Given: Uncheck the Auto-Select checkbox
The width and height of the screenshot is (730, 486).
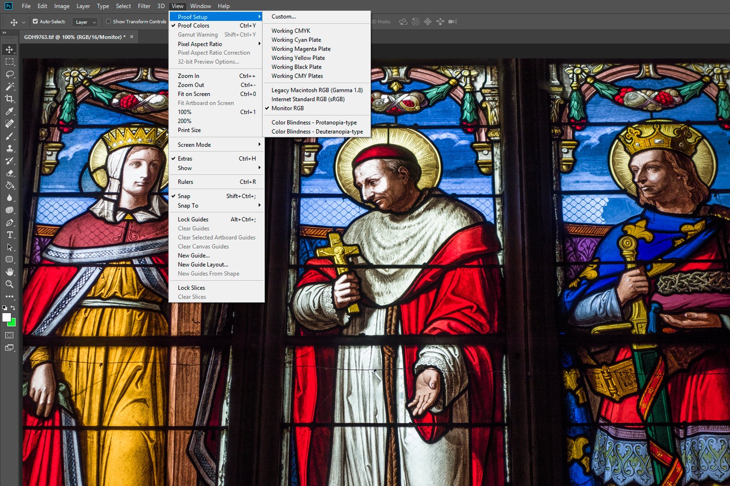Looking at the screenshot, I should point(36,21).
